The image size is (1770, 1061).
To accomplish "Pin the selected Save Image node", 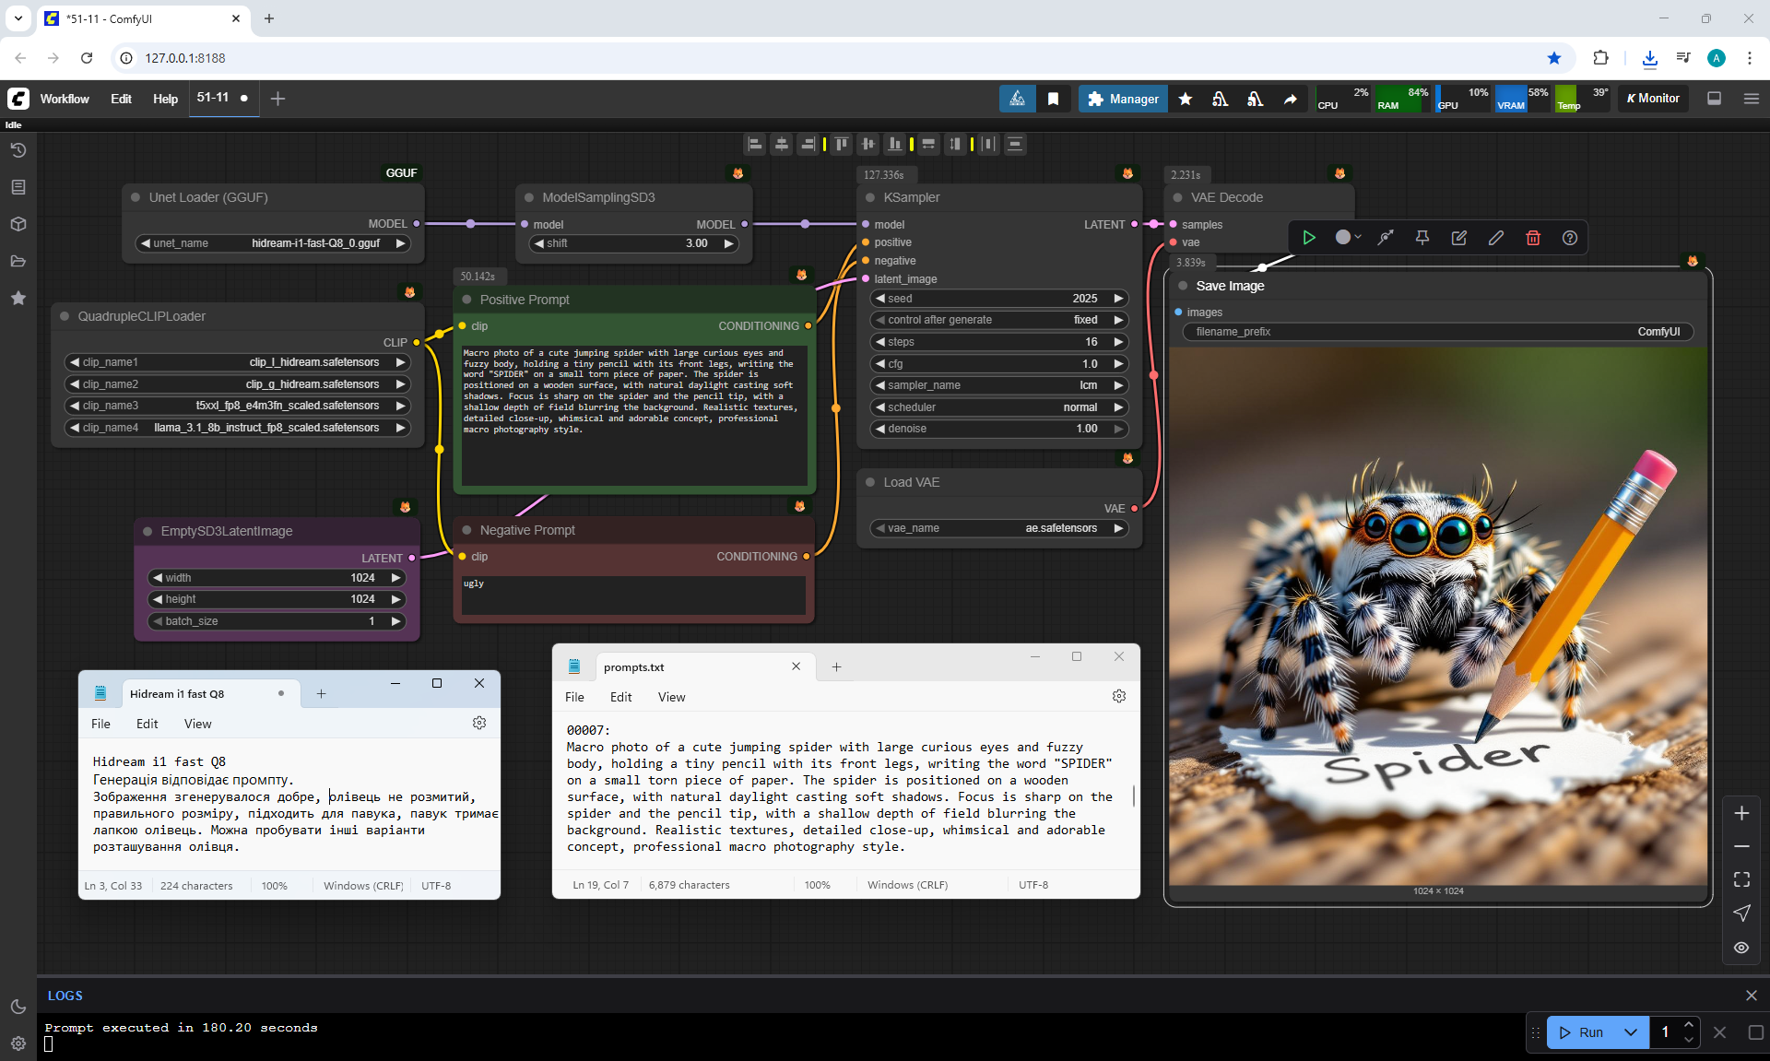I will [1422, 238].
